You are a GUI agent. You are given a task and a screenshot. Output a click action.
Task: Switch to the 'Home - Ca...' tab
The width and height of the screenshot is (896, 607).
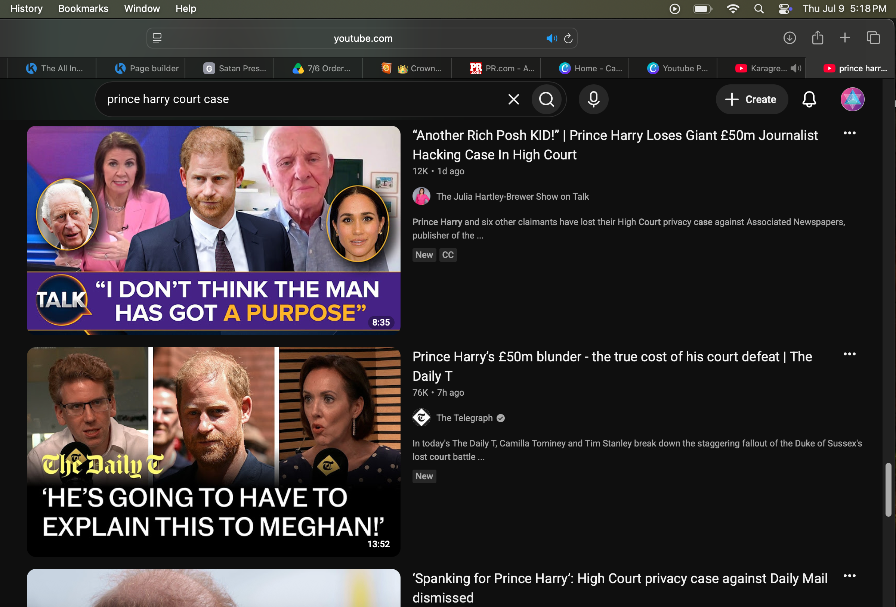(585, 69)
